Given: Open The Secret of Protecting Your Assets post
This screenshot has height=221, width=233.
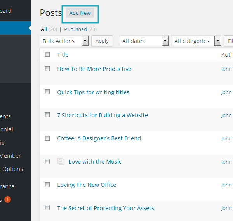Looking at the screenshot, I should coord(106,208).
